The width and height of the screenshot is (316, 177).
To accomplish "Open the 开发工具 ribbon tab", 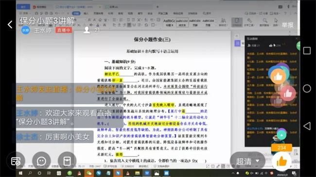I will click(x=163, y=13).
